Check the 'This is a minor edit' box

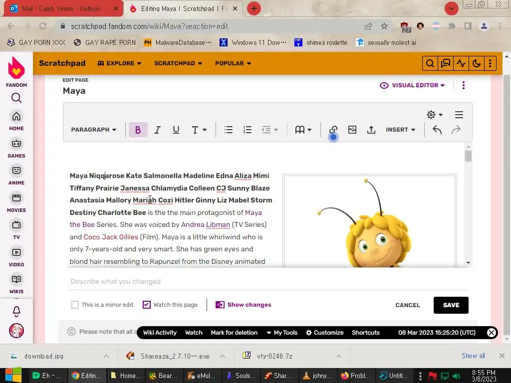75,305
